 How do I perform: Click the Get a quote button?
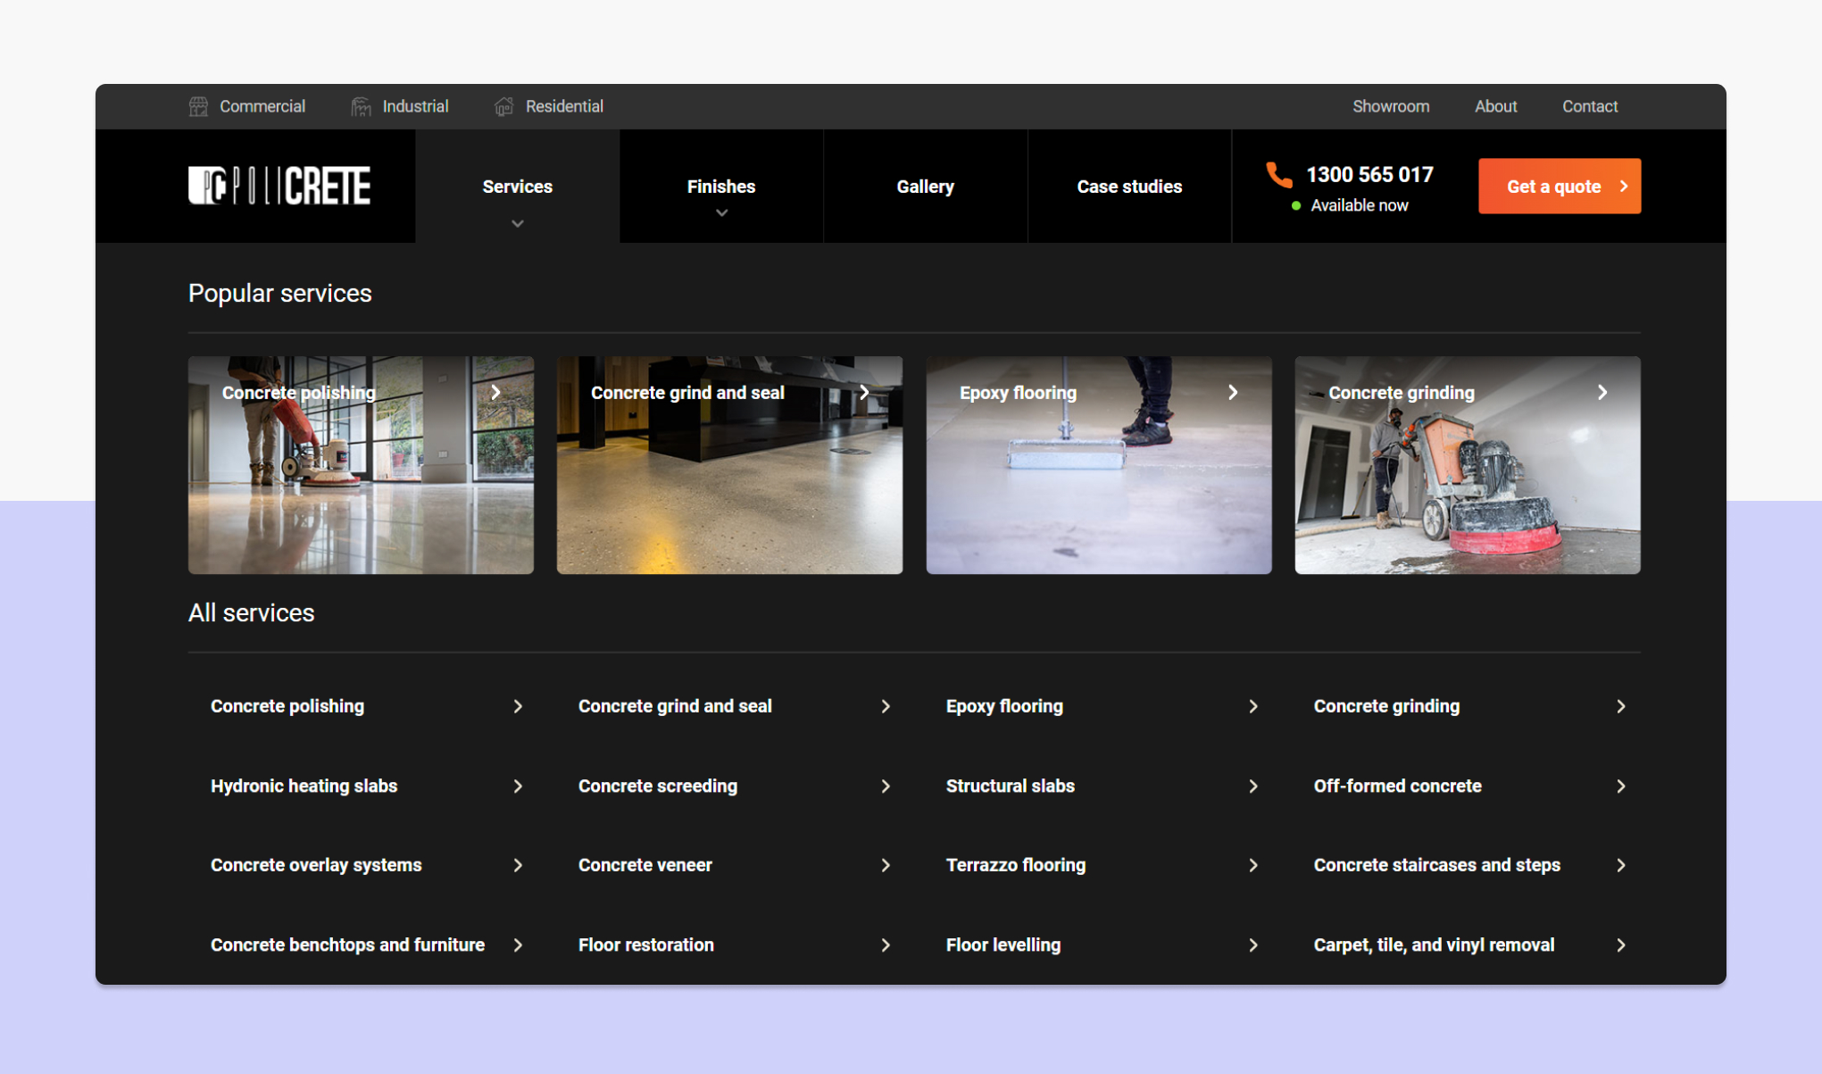click(1559, 186)
